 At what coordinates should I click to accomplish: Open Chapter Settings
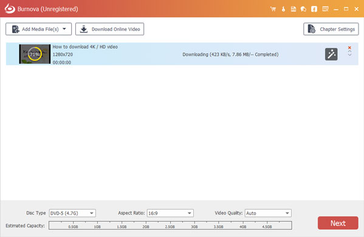coord(331,29)
